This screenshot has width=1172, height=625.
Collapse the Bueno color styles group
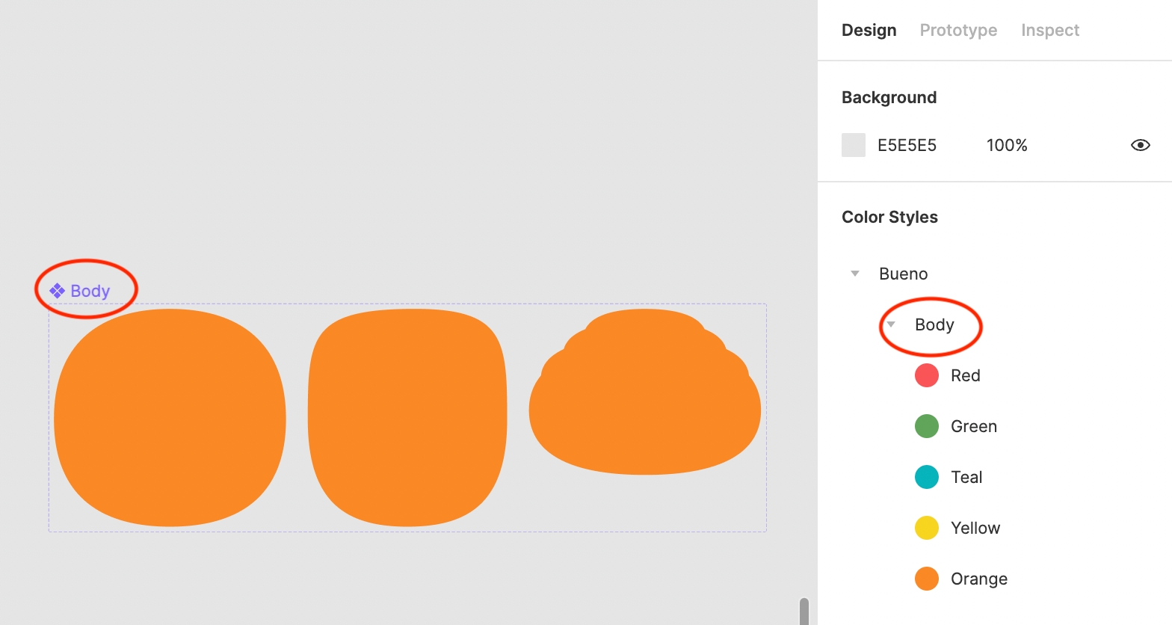pyautogui.click(x=855, y=274)
